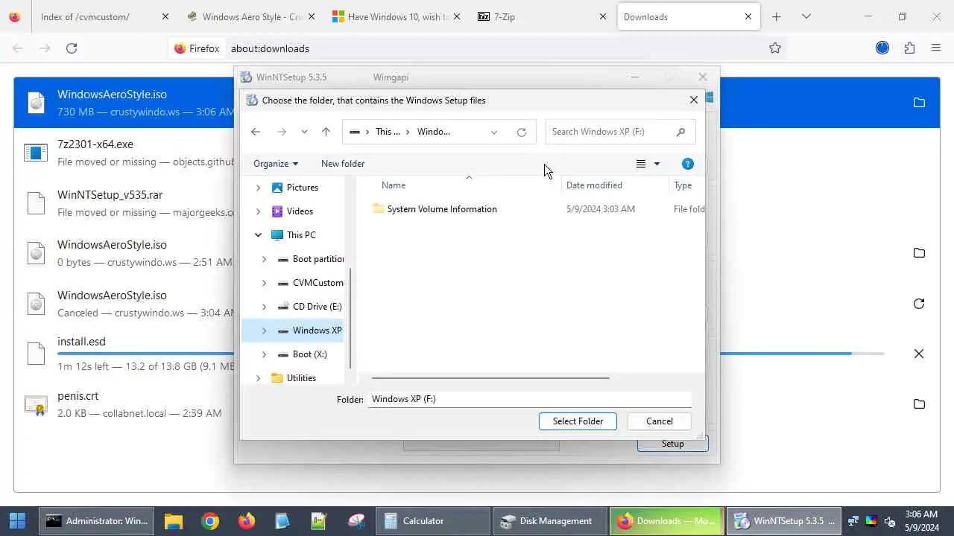Image resolution: width=954 pixels, height=536 pixels.
Task: Show containing folder for top WindowsAeroStyle.iso
Action: pyautogui.click(x=919, y=103)
